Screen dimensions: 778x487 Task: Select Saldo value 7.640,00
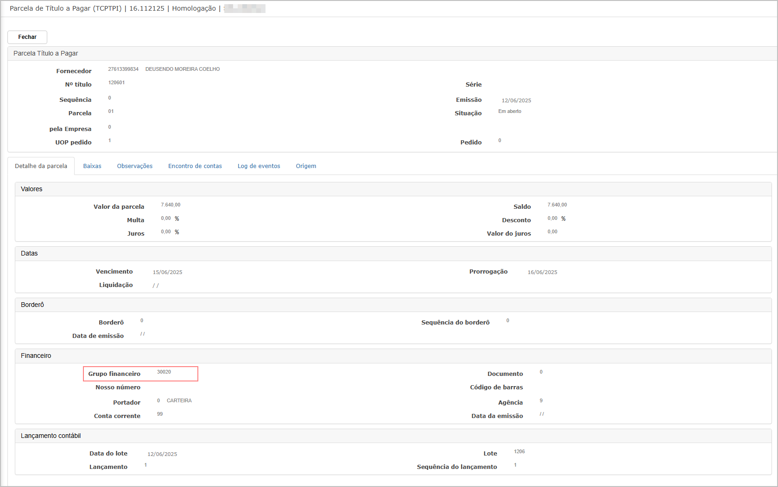click(x=557, y=205)
